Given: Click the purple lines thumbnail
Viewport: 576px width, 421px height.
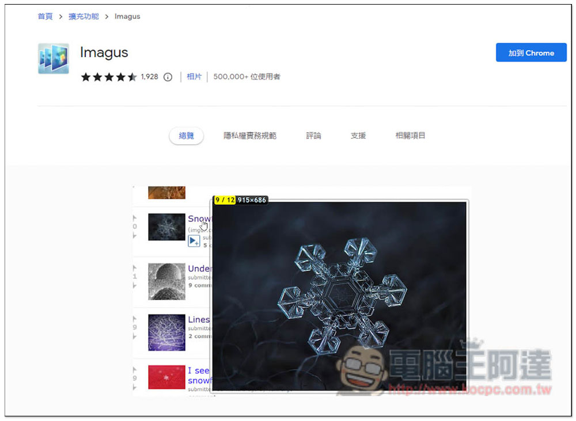Looking at the screenshot, I should point(166,332).
